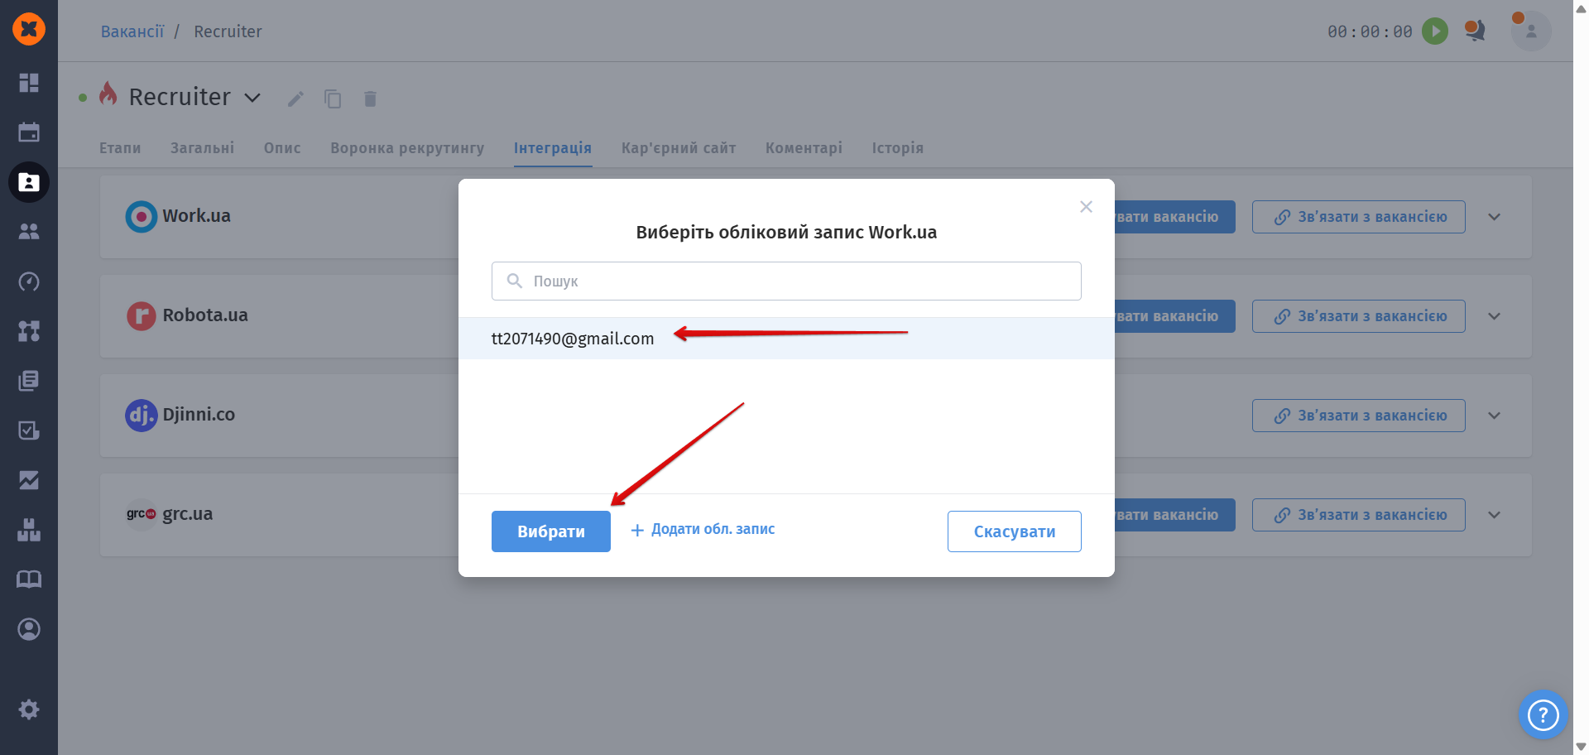The image size is (1589, 755).
Task: Switch to the Історія tab
Action: [897, 148]
